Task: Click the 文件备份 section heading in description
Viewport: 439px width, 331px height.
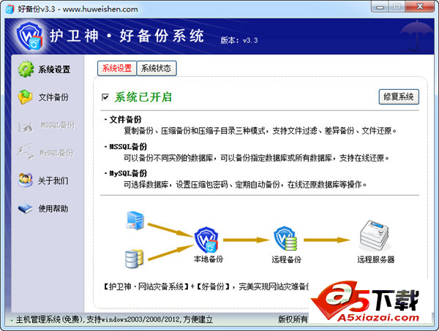Action: tap(125, 120)
